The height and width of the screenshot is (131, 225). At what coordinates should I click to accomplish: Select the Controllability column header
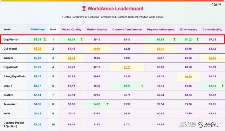[212, 30]
